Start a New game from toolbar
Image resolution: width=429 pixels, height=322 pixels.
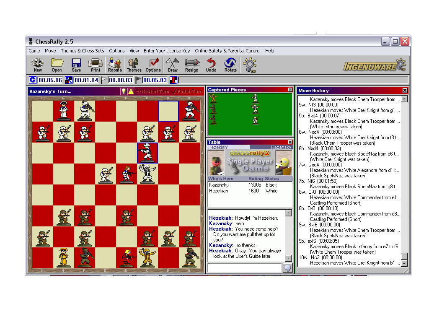pos(37,65)
